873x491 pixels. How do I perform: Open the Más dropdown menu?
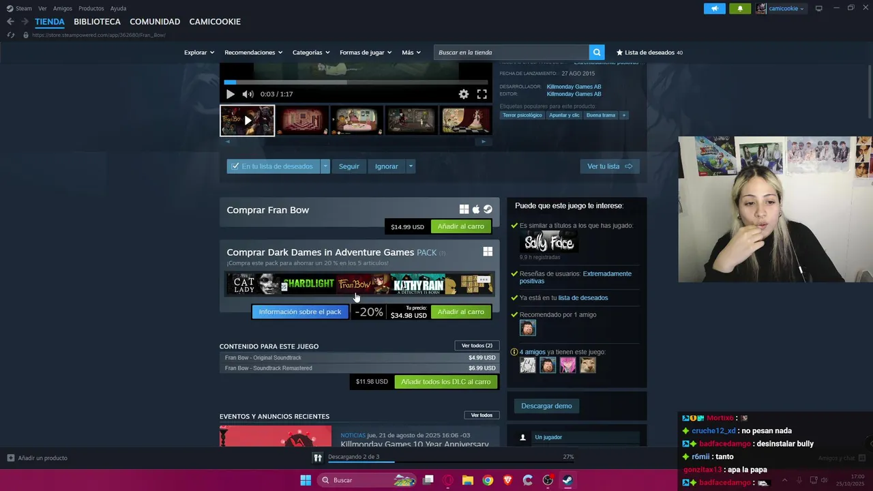click(x=411, y=53)
